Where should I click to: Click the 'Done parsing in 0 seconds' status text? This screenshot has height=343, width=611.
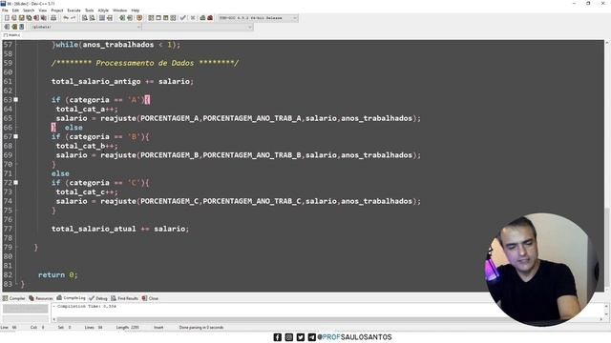point(201,328)
